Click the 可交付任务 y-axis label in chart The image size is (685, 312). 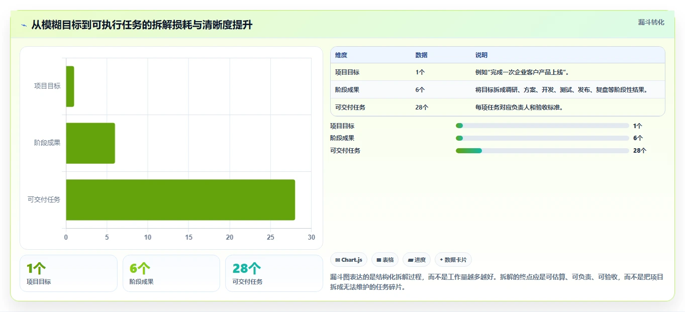click(x=44, y=199)
